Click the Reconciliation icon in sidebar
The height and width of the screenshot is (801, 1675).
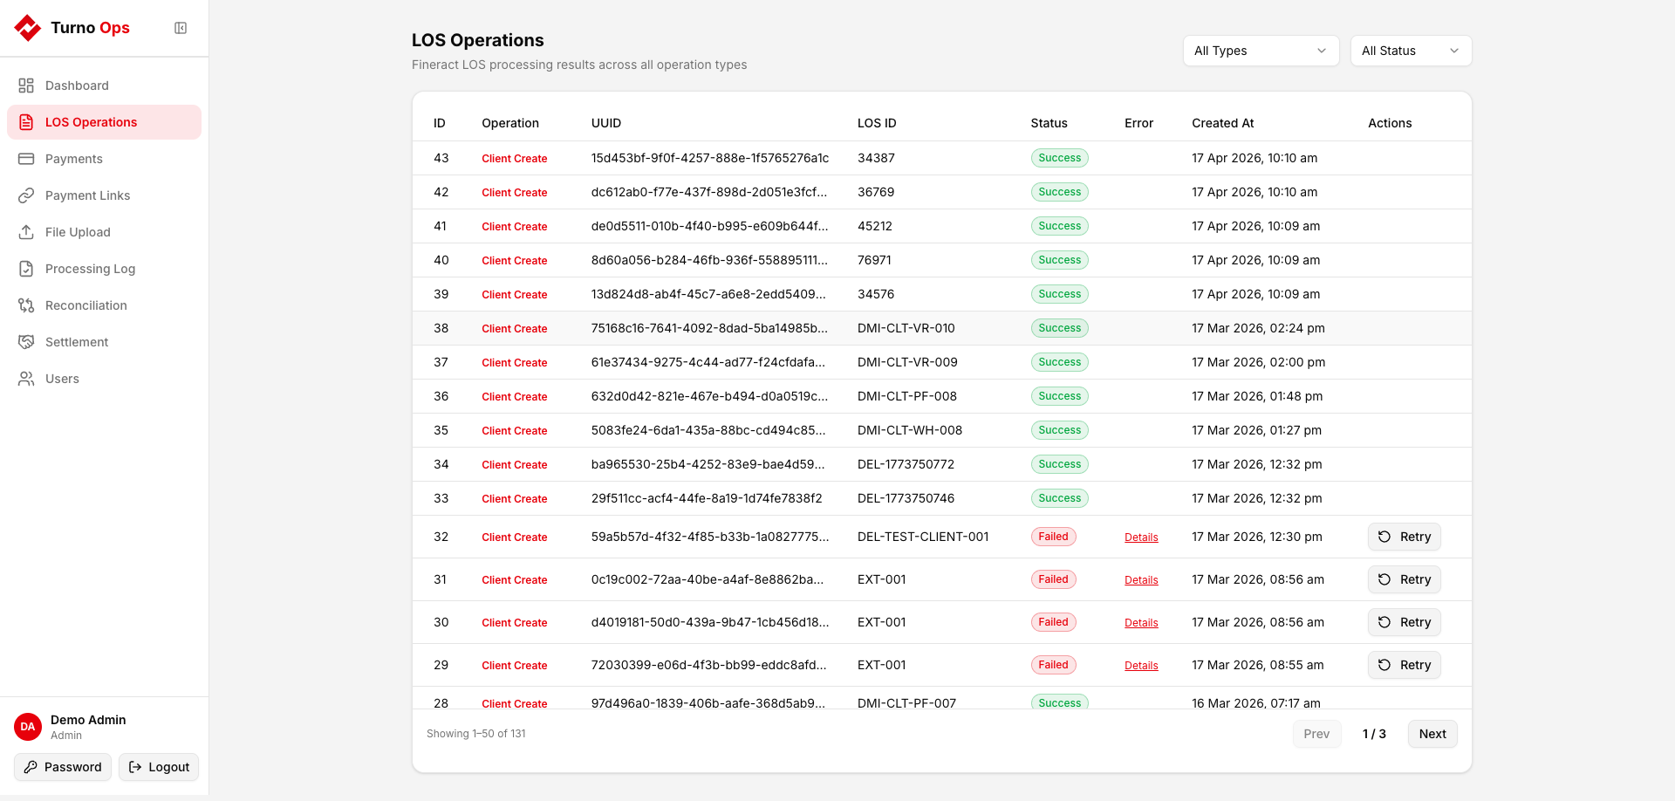point(26,305)
